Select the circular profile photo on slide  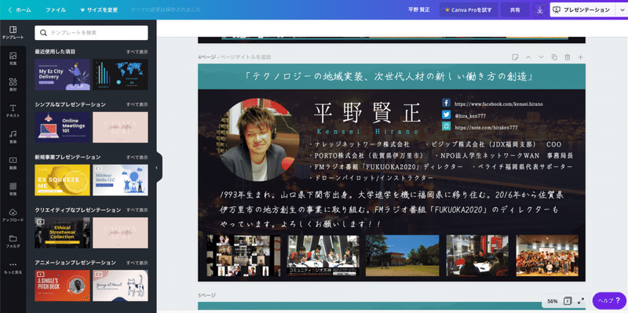click(258, 140)
